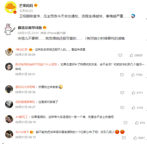The image size is (147, 144).
Task: Open crown membership badge beside 芒果妈妈
Action: pyautogui.click(x=36, y=5)
